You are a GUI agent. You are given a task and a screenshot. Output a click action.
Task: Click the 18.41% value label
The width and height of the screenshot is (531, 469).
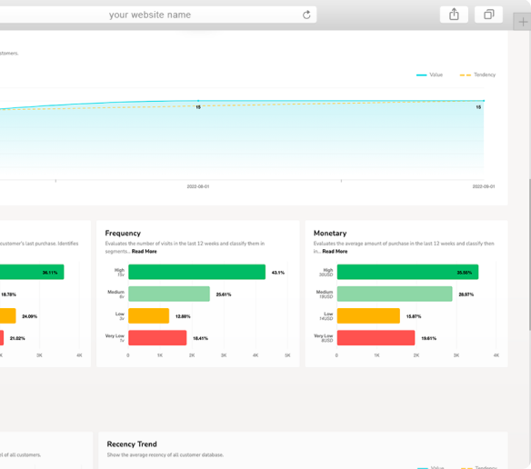pos(200,339)
